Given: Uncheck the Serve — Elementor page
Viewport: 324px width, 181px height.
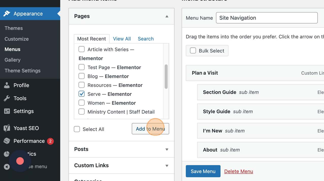Looking at the screenshot, I should (x=82, y=94).
